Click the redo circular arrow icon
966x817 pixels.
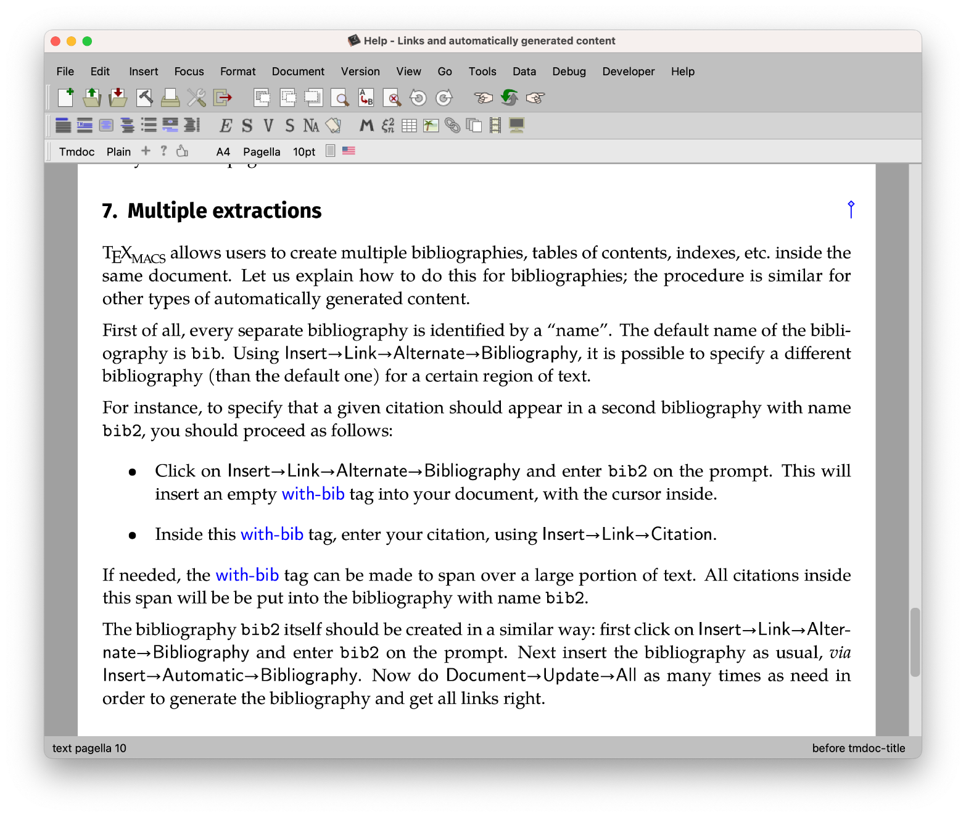[x=444, y=97]
